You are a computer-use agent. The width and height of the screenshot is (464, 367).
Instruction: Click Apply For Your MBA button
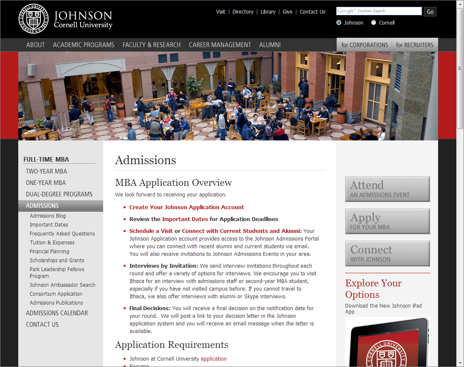[387, 221]
